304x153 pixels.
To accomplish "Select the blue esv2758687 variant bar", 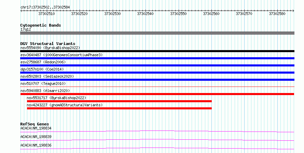I will pyautogui.click(x=157, y=65).
